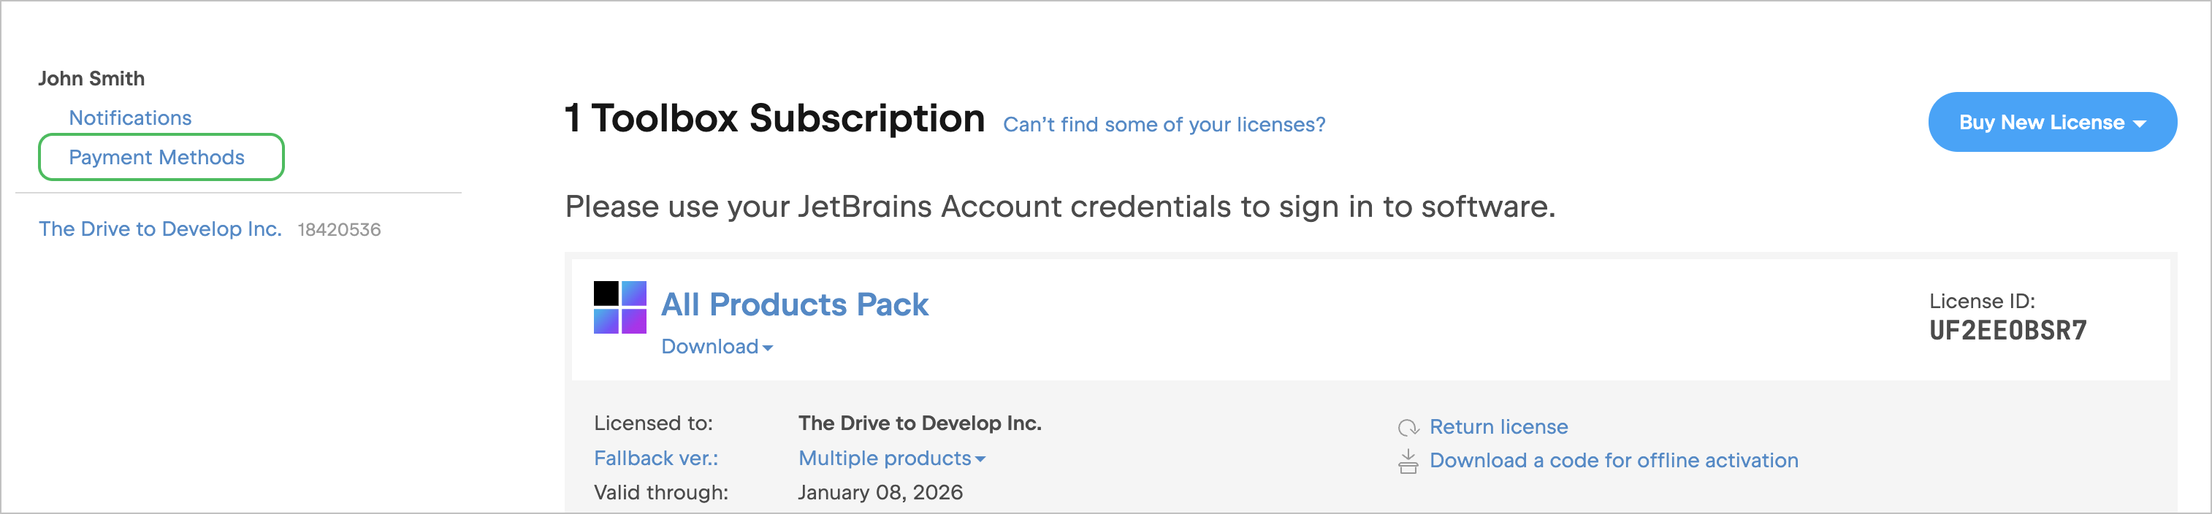
Task: Click the Can't find some of your licenses link
Action: click(1164, 124)
